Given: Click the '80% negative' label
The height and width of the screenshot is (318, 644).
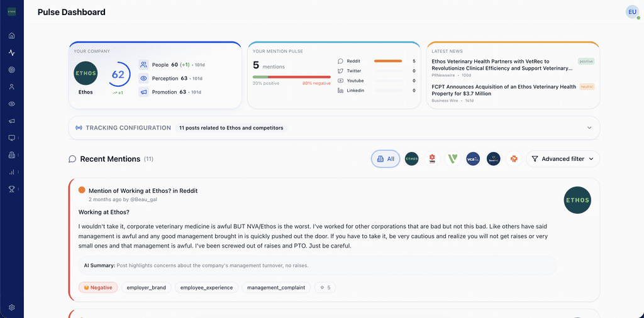Looking at the screenshot, I should 316,84.
